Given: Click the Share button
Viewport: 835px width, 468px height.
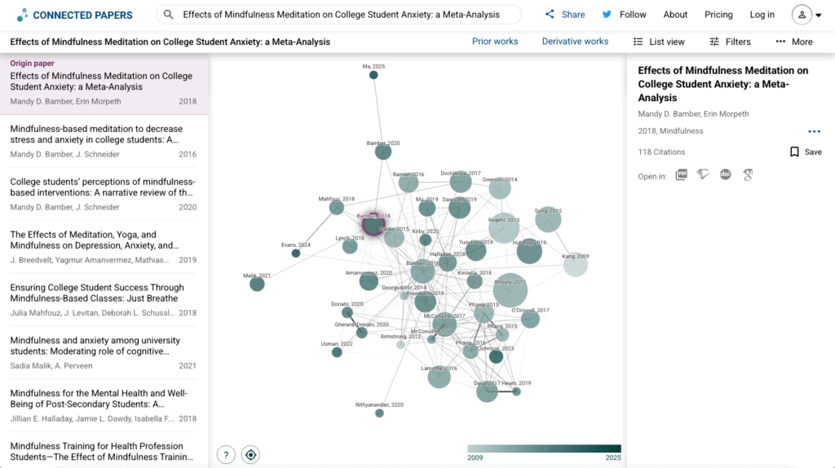Looking at the screenshot, I should [565, 15].
